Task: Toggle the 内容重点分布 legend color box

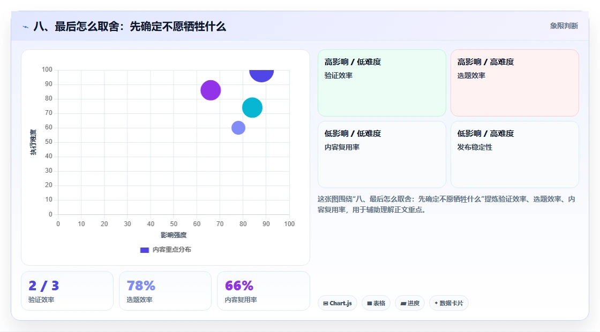Action: click(x=144, y=250)
